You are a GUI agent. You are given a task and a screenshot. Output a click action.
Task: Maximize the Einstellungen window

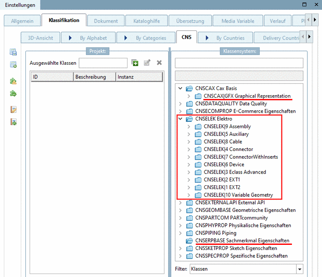[x=304, y=5]
